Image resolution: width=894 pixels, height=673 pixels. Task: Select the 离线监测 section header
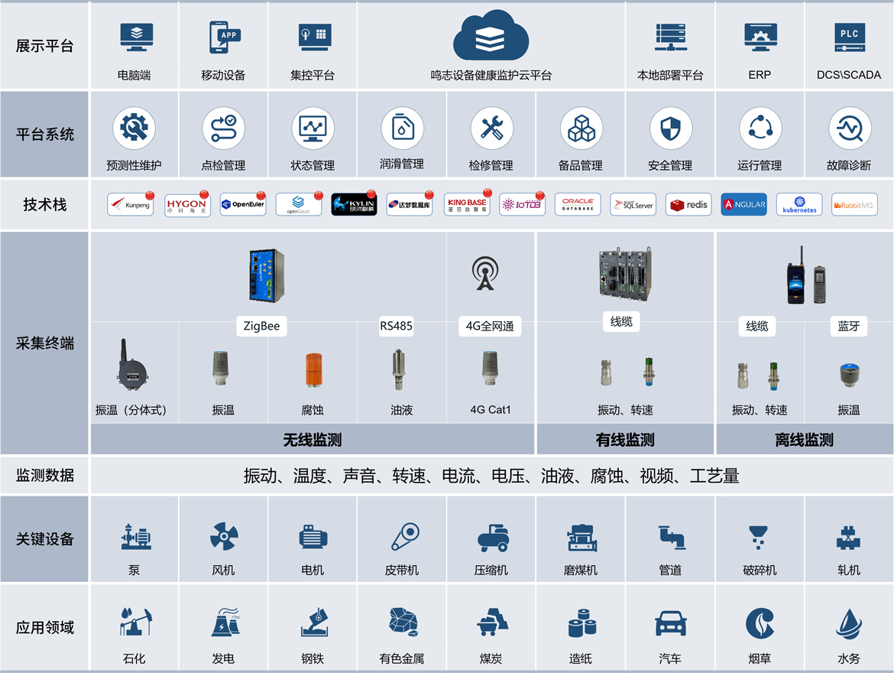[804, 440]
